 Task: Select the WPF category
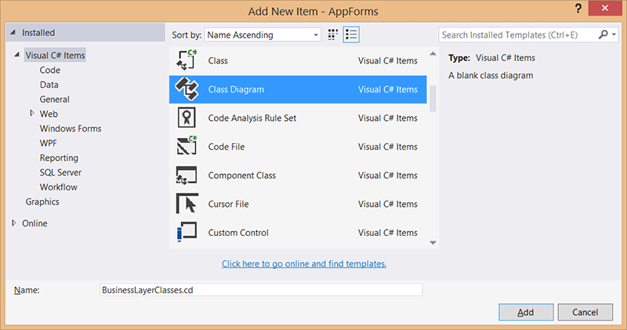[48, 143]
